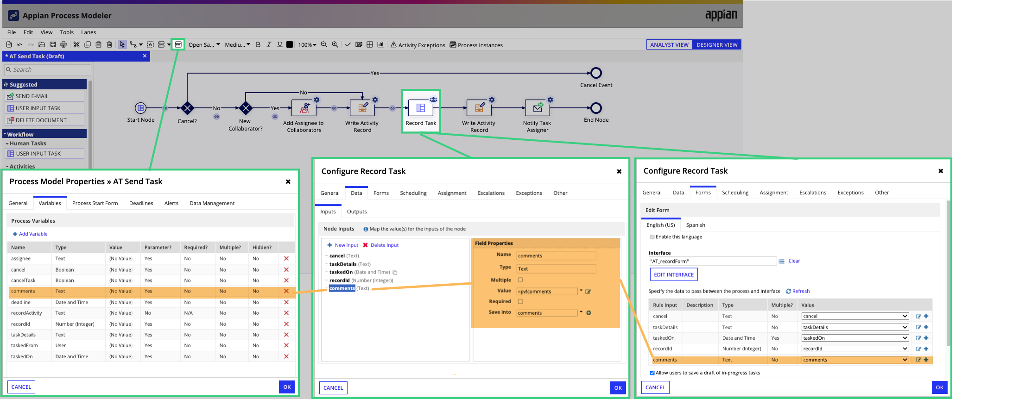The width and height of the screenshot is (1025, 399).
Task: Click the Add Variable link
Action: pos(30,234)
